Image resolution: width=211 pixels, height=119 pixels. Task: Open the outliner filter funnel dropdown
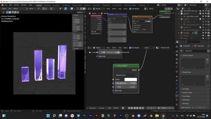click(207, 9)
